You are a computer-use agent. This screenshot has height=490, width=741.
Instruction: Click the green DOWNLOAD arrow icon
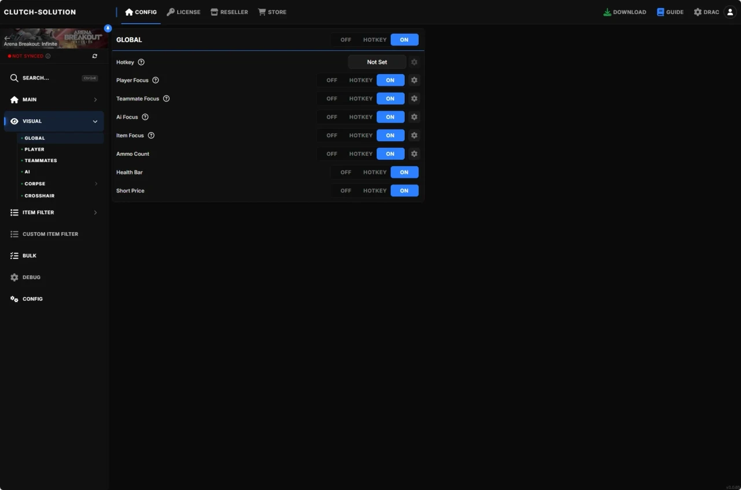(607, 12)
